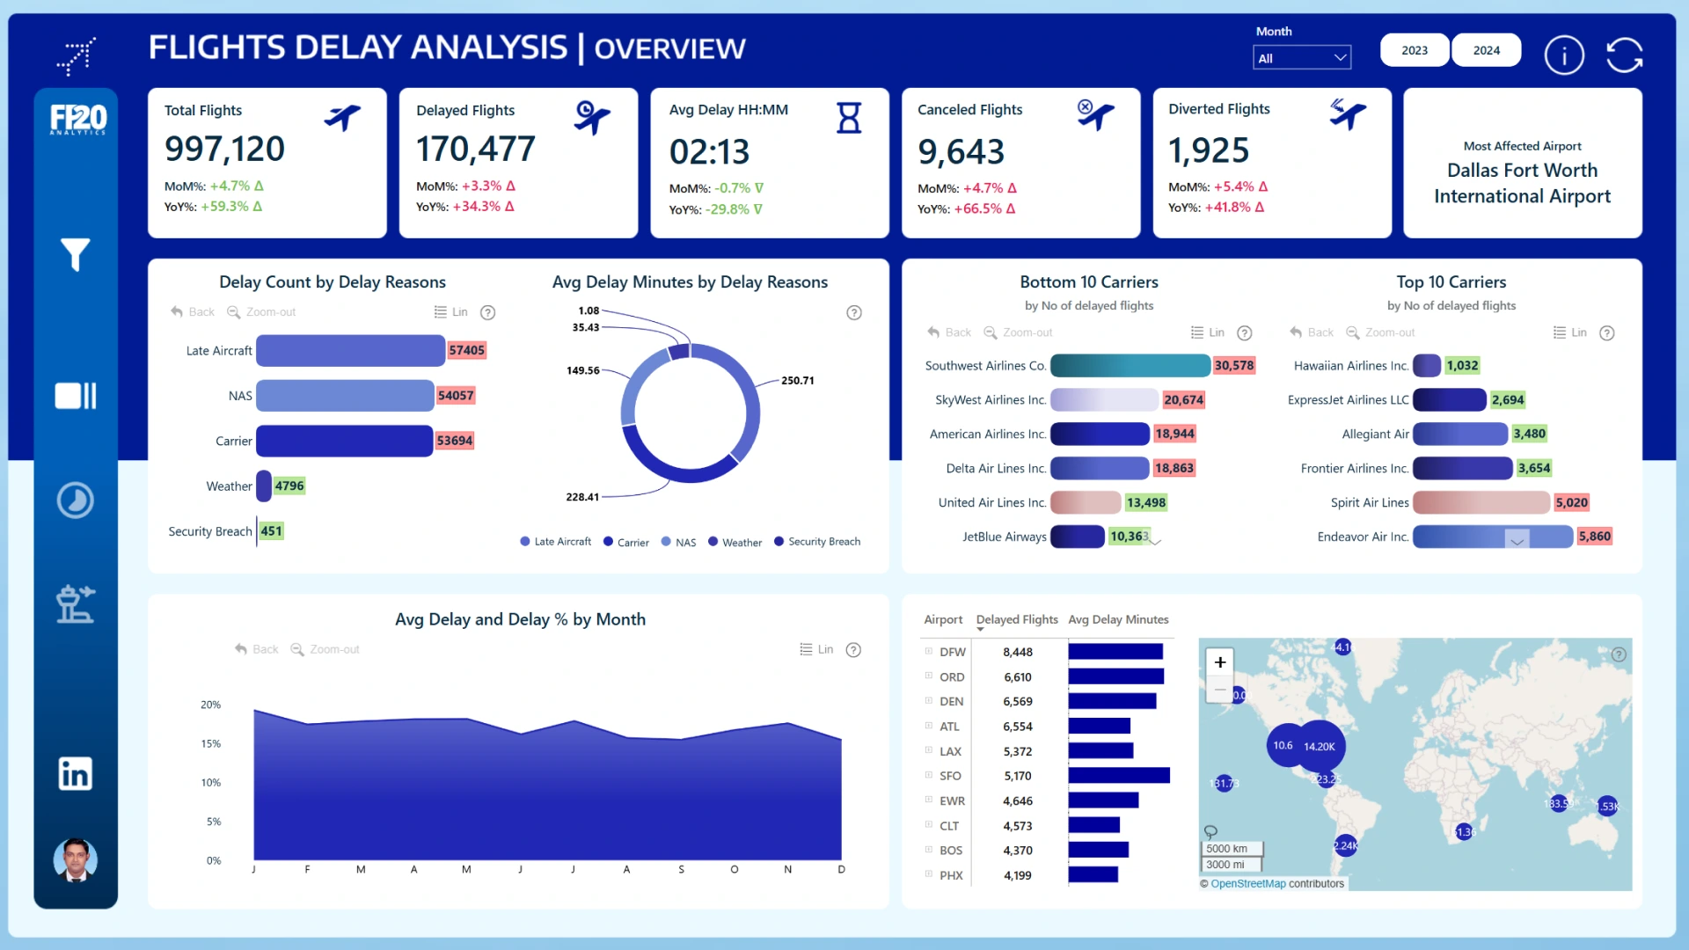Open the airport control tower page icon
Viewport: 1689px width, 950px height.
click(76, 604)
